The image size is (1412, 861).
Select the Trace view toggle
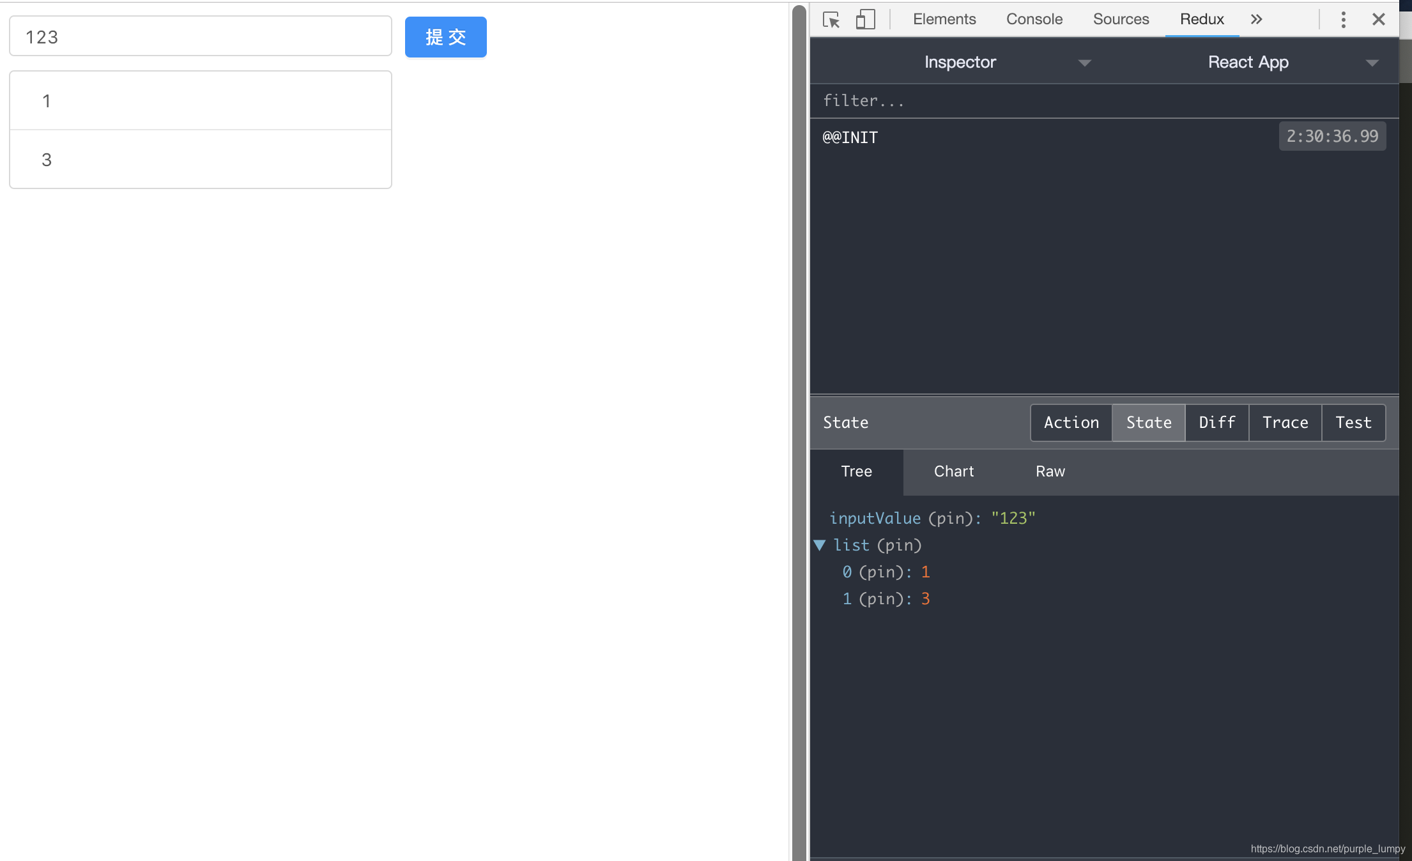pos(1285,422)
